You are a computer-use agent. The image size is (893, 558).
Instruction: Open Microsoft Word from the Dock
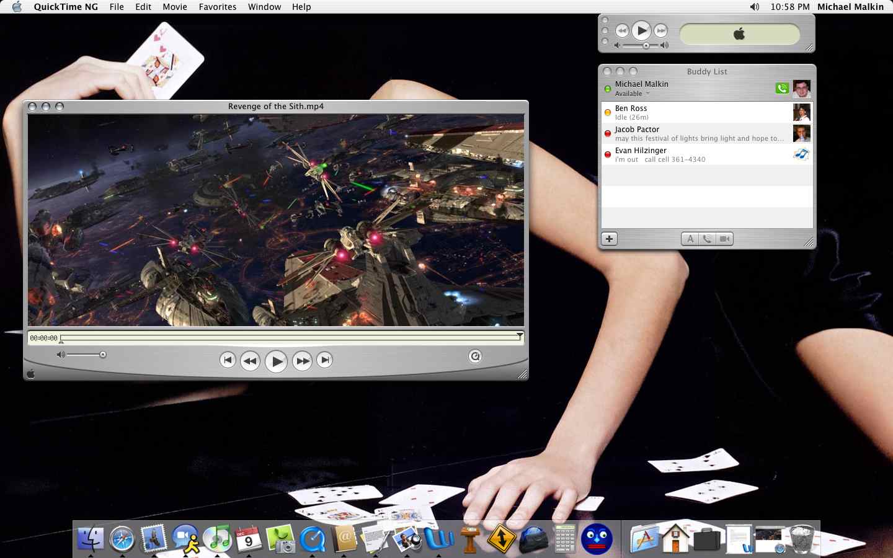tap(438, 538)
